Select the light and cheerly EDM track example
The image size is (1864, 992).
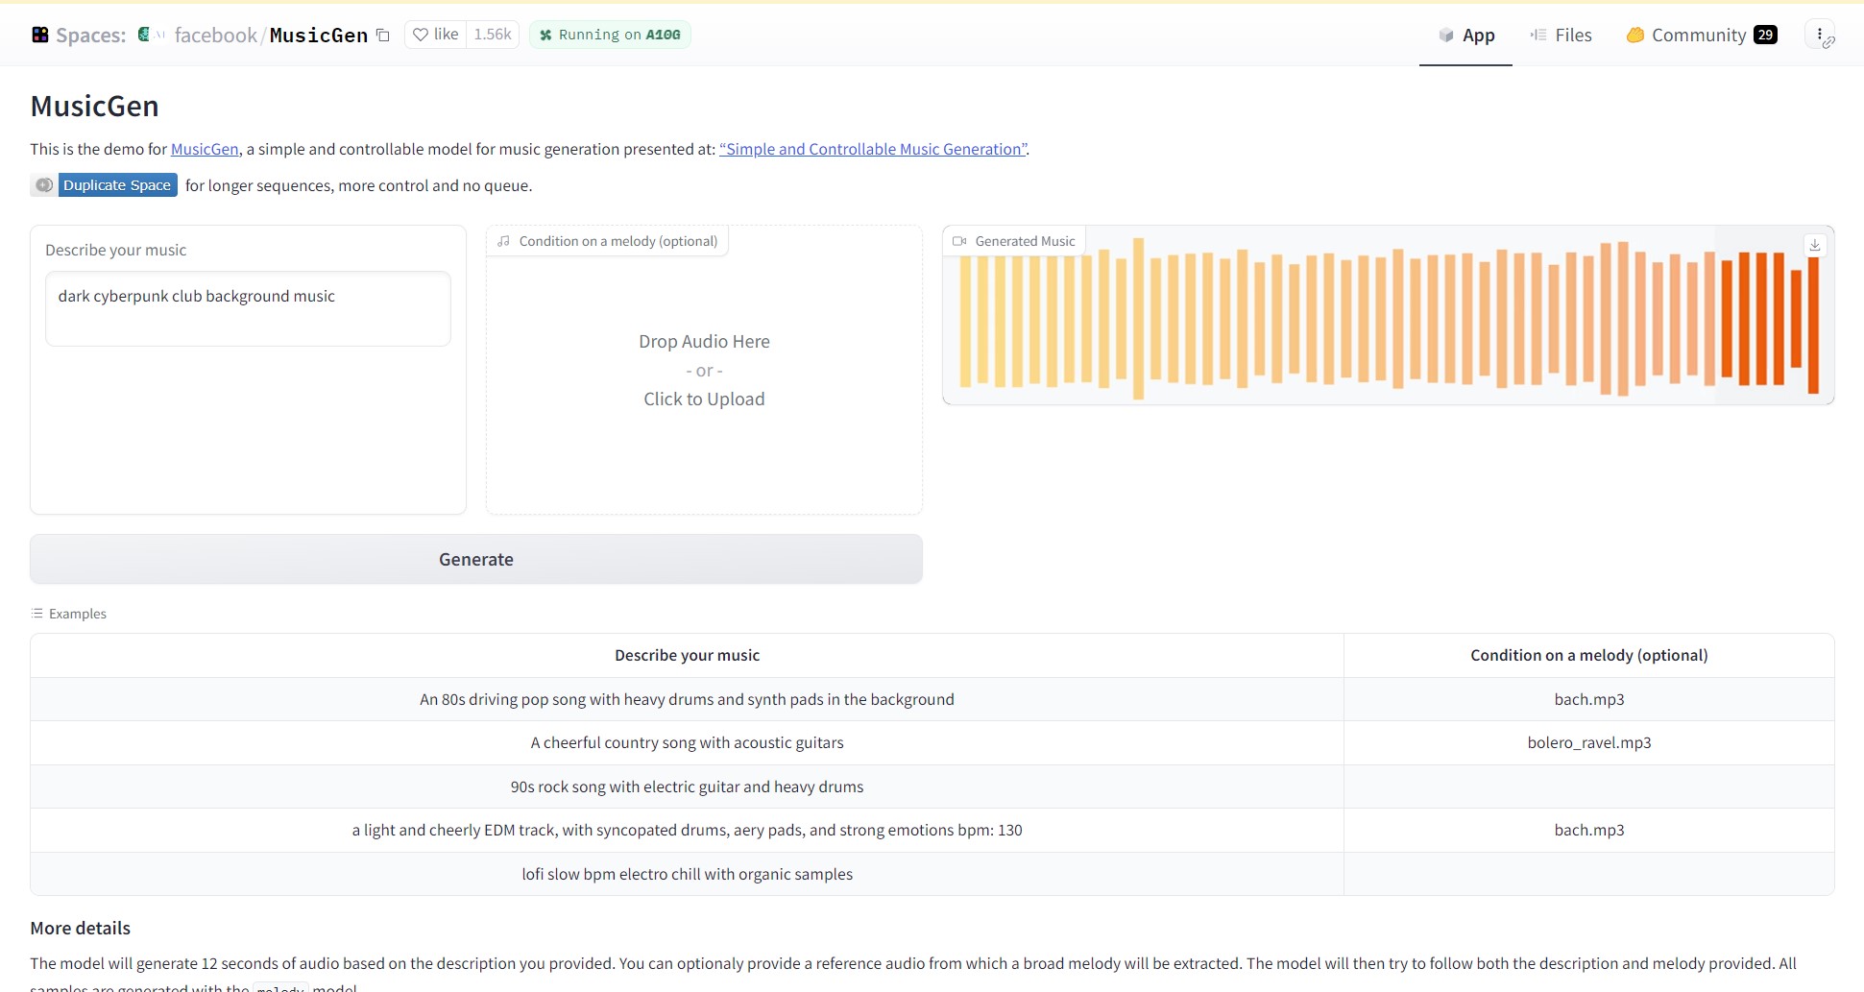[x=687, y=830]
